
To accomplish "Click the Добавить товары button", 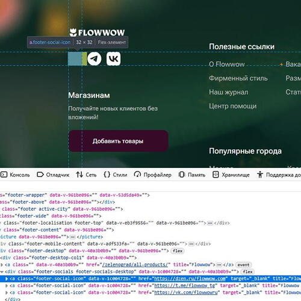I will coord(119,141).
